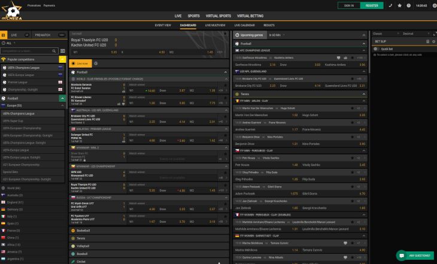
Task: Open the list view icon beside search
Action: [x=63, y=51]
